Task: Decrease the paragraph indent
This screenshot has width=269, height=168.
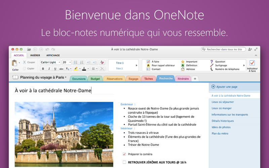Action: pos(89,62)
